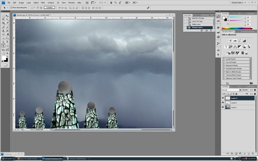The height and width of the screenshot is (161, 258).
Task: Select Merge Layers history state
Action: coord(200,27)
